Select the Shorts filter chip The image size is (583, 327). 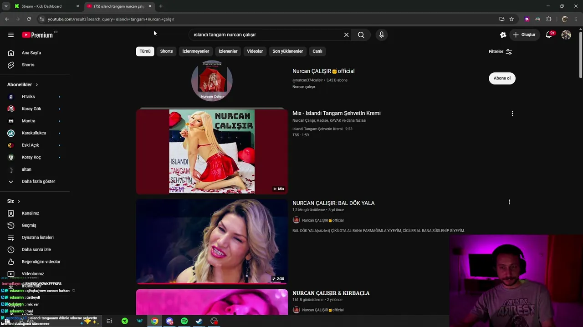point(166,51)
